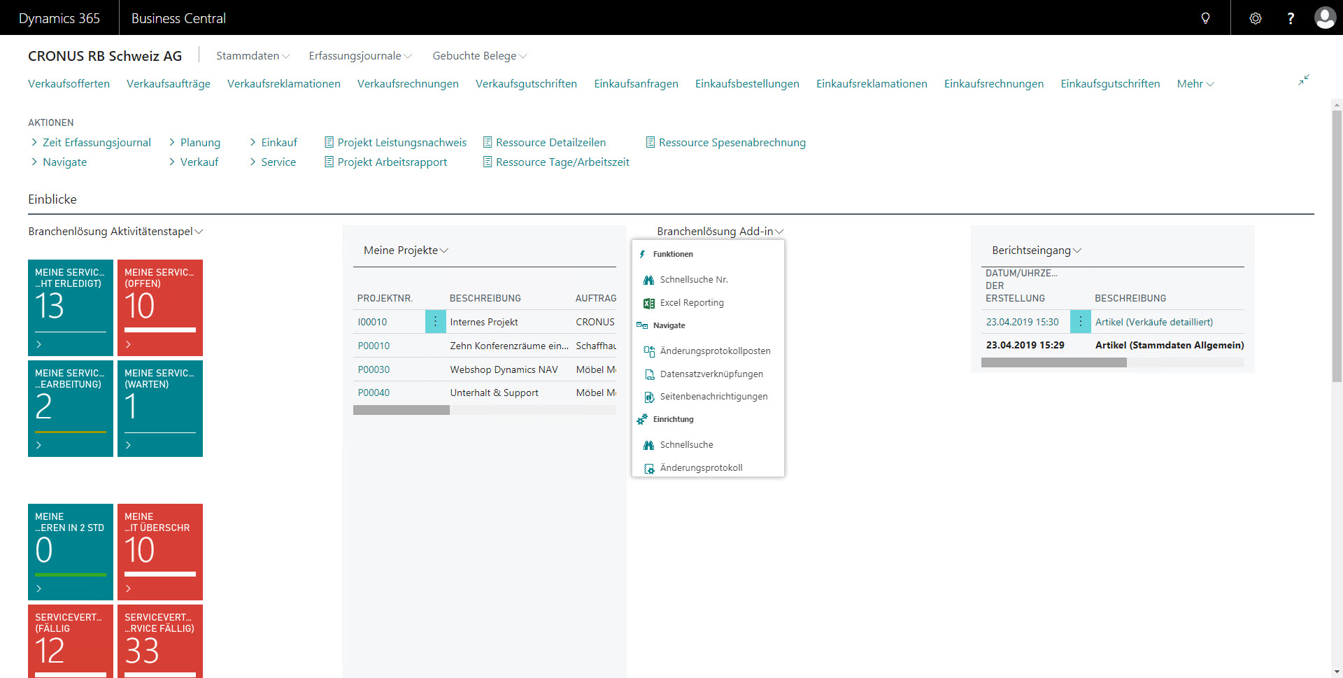Viewport: 1343px width, 678px height.
Task: Click the page vertical scrollbar
Action: pyautogui.click(x=1337, y=245)
